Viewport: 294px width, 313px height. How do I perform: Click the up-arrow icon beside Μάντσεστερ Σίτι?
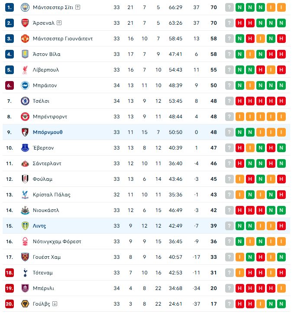78,7
